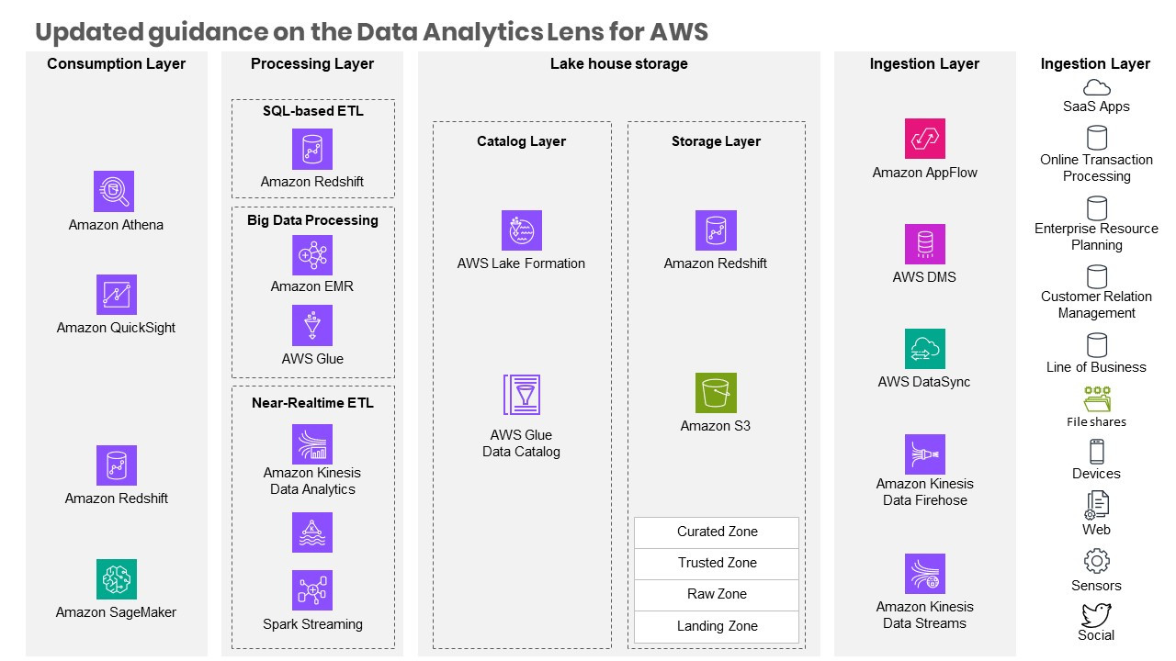Select the Kinesis Data Firehose icon

tap(924, 454)
